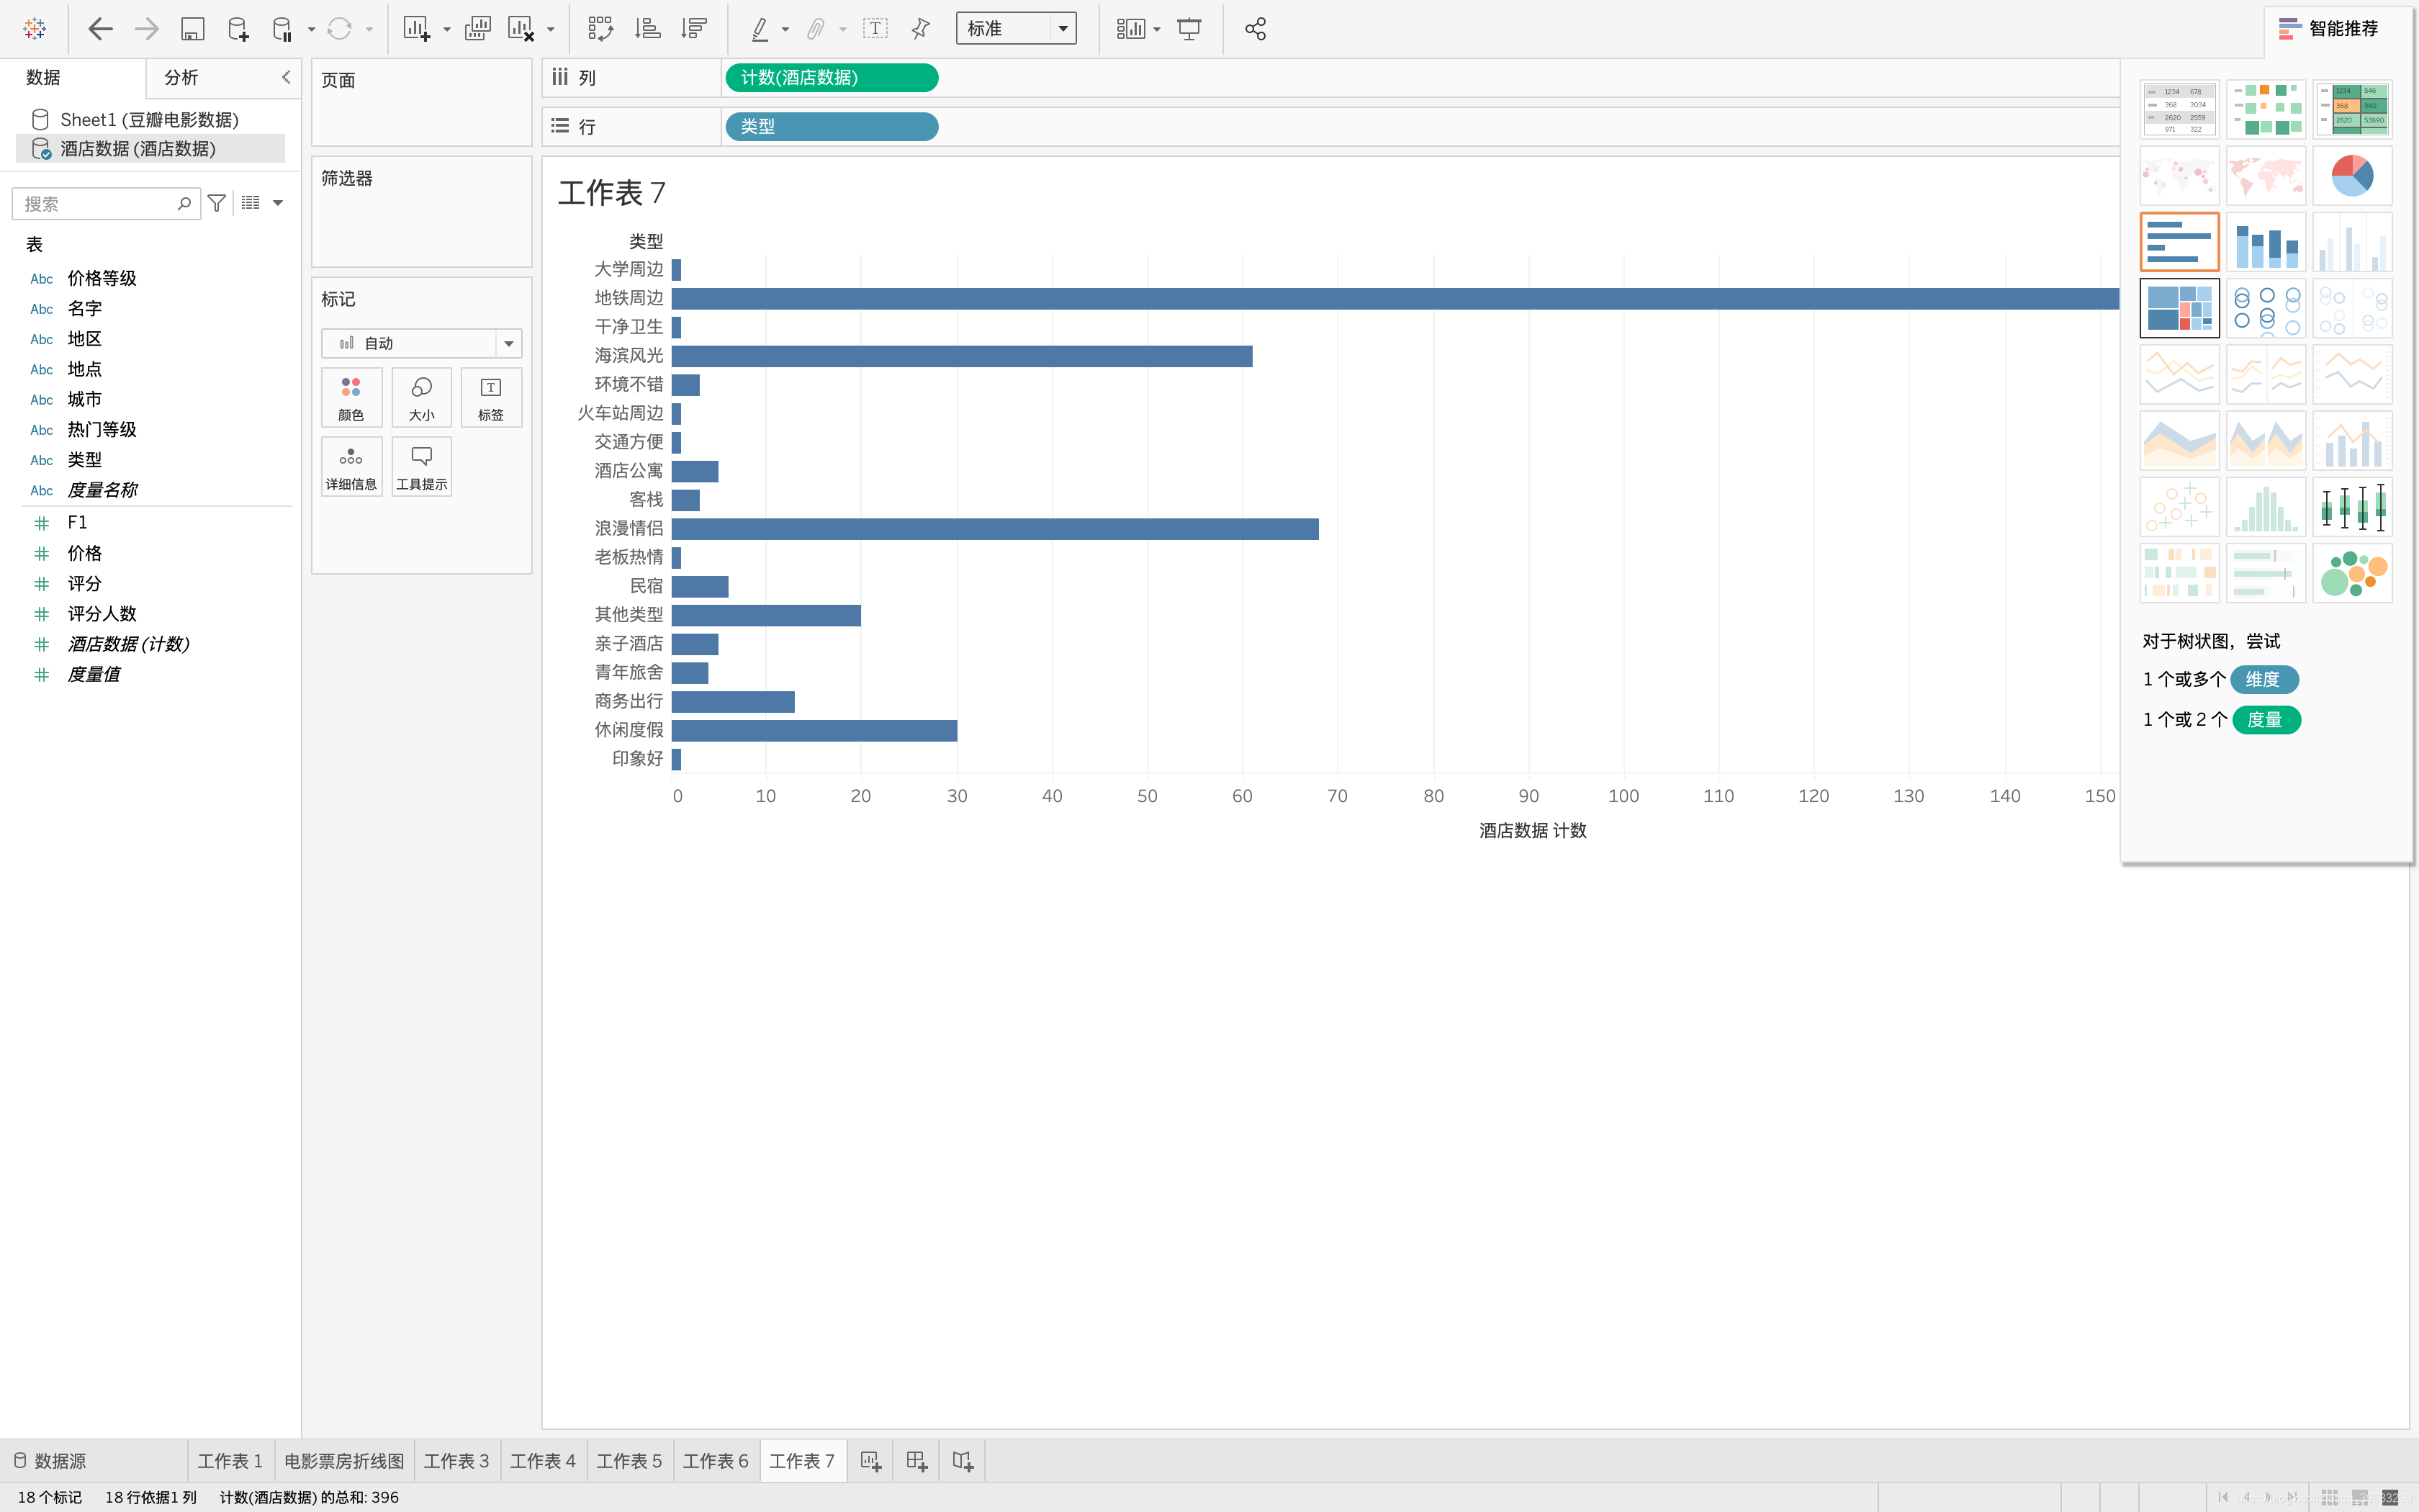Image resolution: width=2419 pixels, height=1512 pixels.
Task: Open the 电影票房折线图 sheet tab
Action: click(x=344, y=1461)
